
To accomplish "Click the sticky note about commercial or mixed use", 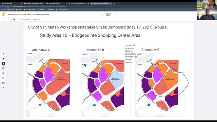I will click(x=131, y=54).
